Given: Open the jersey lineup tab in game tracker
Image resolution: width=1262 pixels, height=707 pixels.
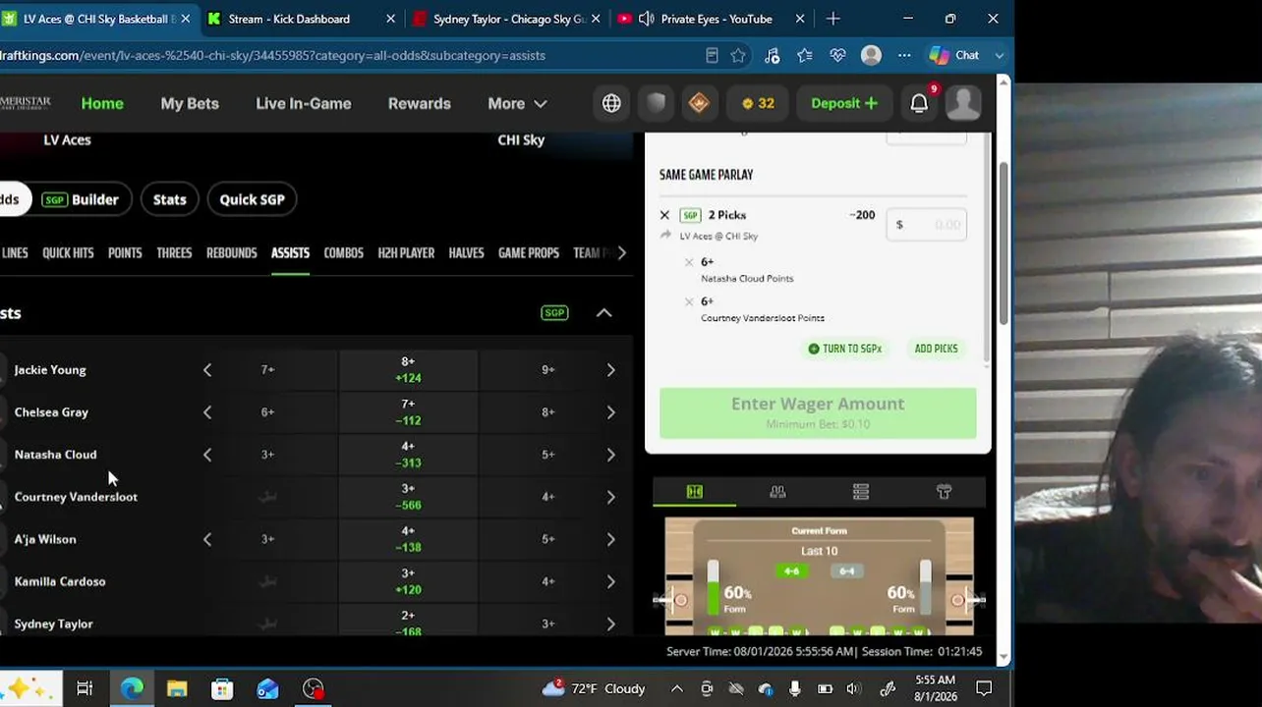Looking at the screenshot, I should coord(944,491).
